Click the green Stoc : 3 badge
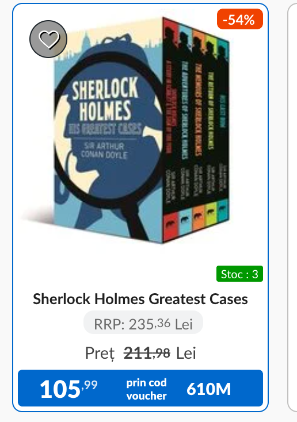Viewport: 297px width, 422px height. point(239,274)
